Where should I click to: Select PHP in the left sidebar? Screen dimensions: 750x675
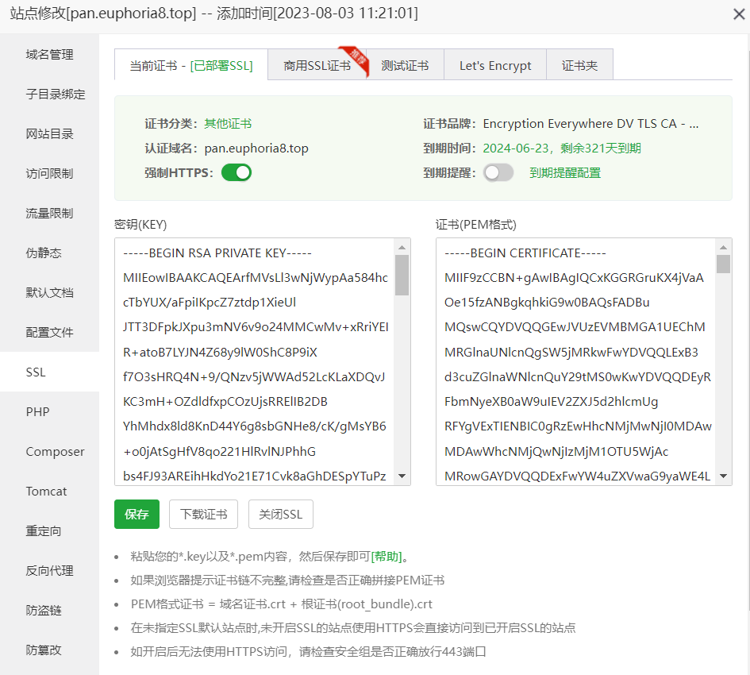click(37, 411)
